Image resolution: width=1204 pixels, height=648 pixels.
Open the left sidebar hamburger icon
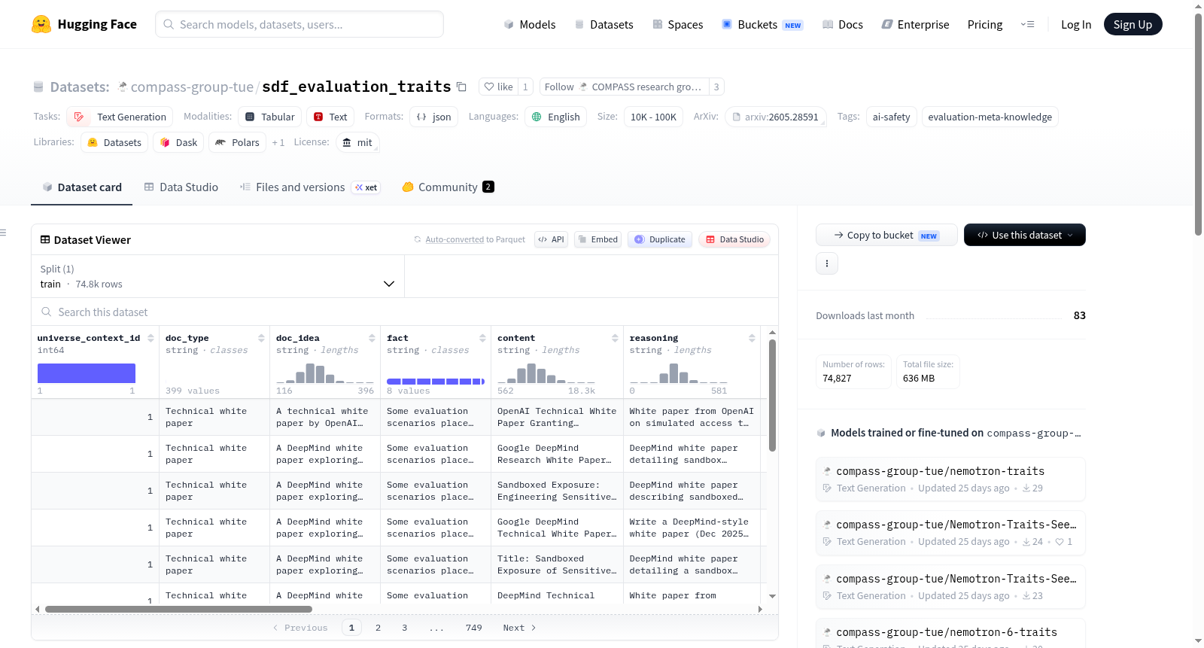click(x=4, y=233)
